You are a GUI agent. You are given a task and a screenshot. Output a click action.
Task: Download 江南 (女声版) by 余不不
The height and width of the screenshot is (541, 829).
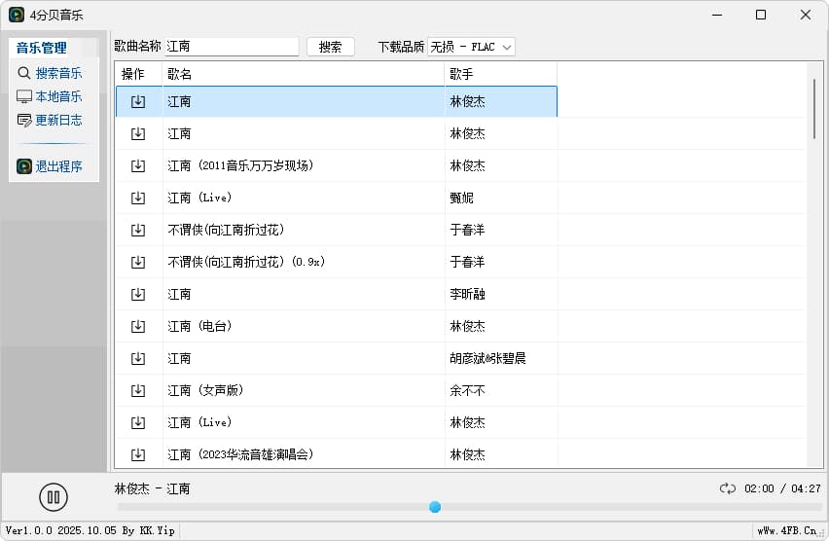138,390
